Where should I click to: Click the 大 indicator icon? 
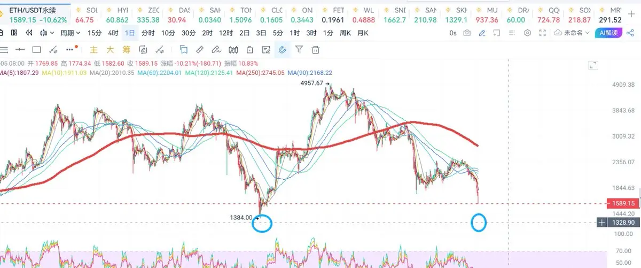coord(110,50)
